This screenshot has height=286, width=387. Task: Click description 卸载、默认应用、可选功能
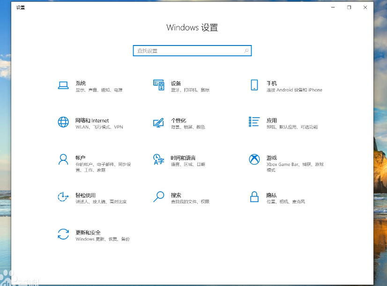(x=292, y=127)
